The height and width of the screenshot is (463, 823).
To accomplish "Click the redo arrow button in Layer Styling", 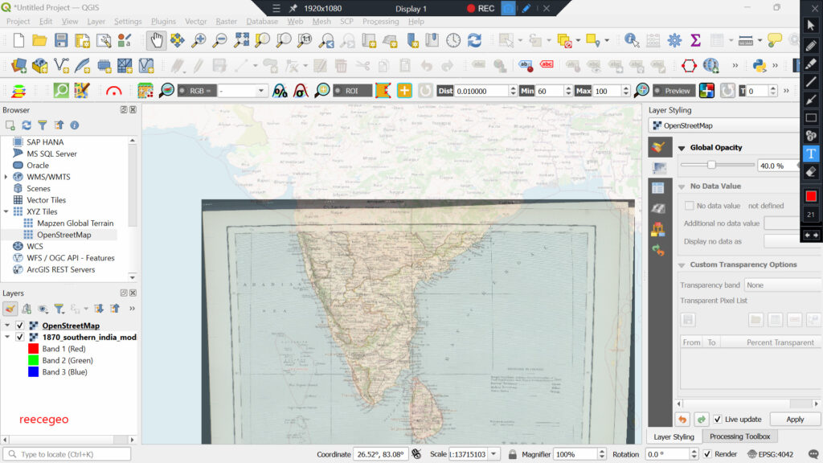I will [701, 420].
